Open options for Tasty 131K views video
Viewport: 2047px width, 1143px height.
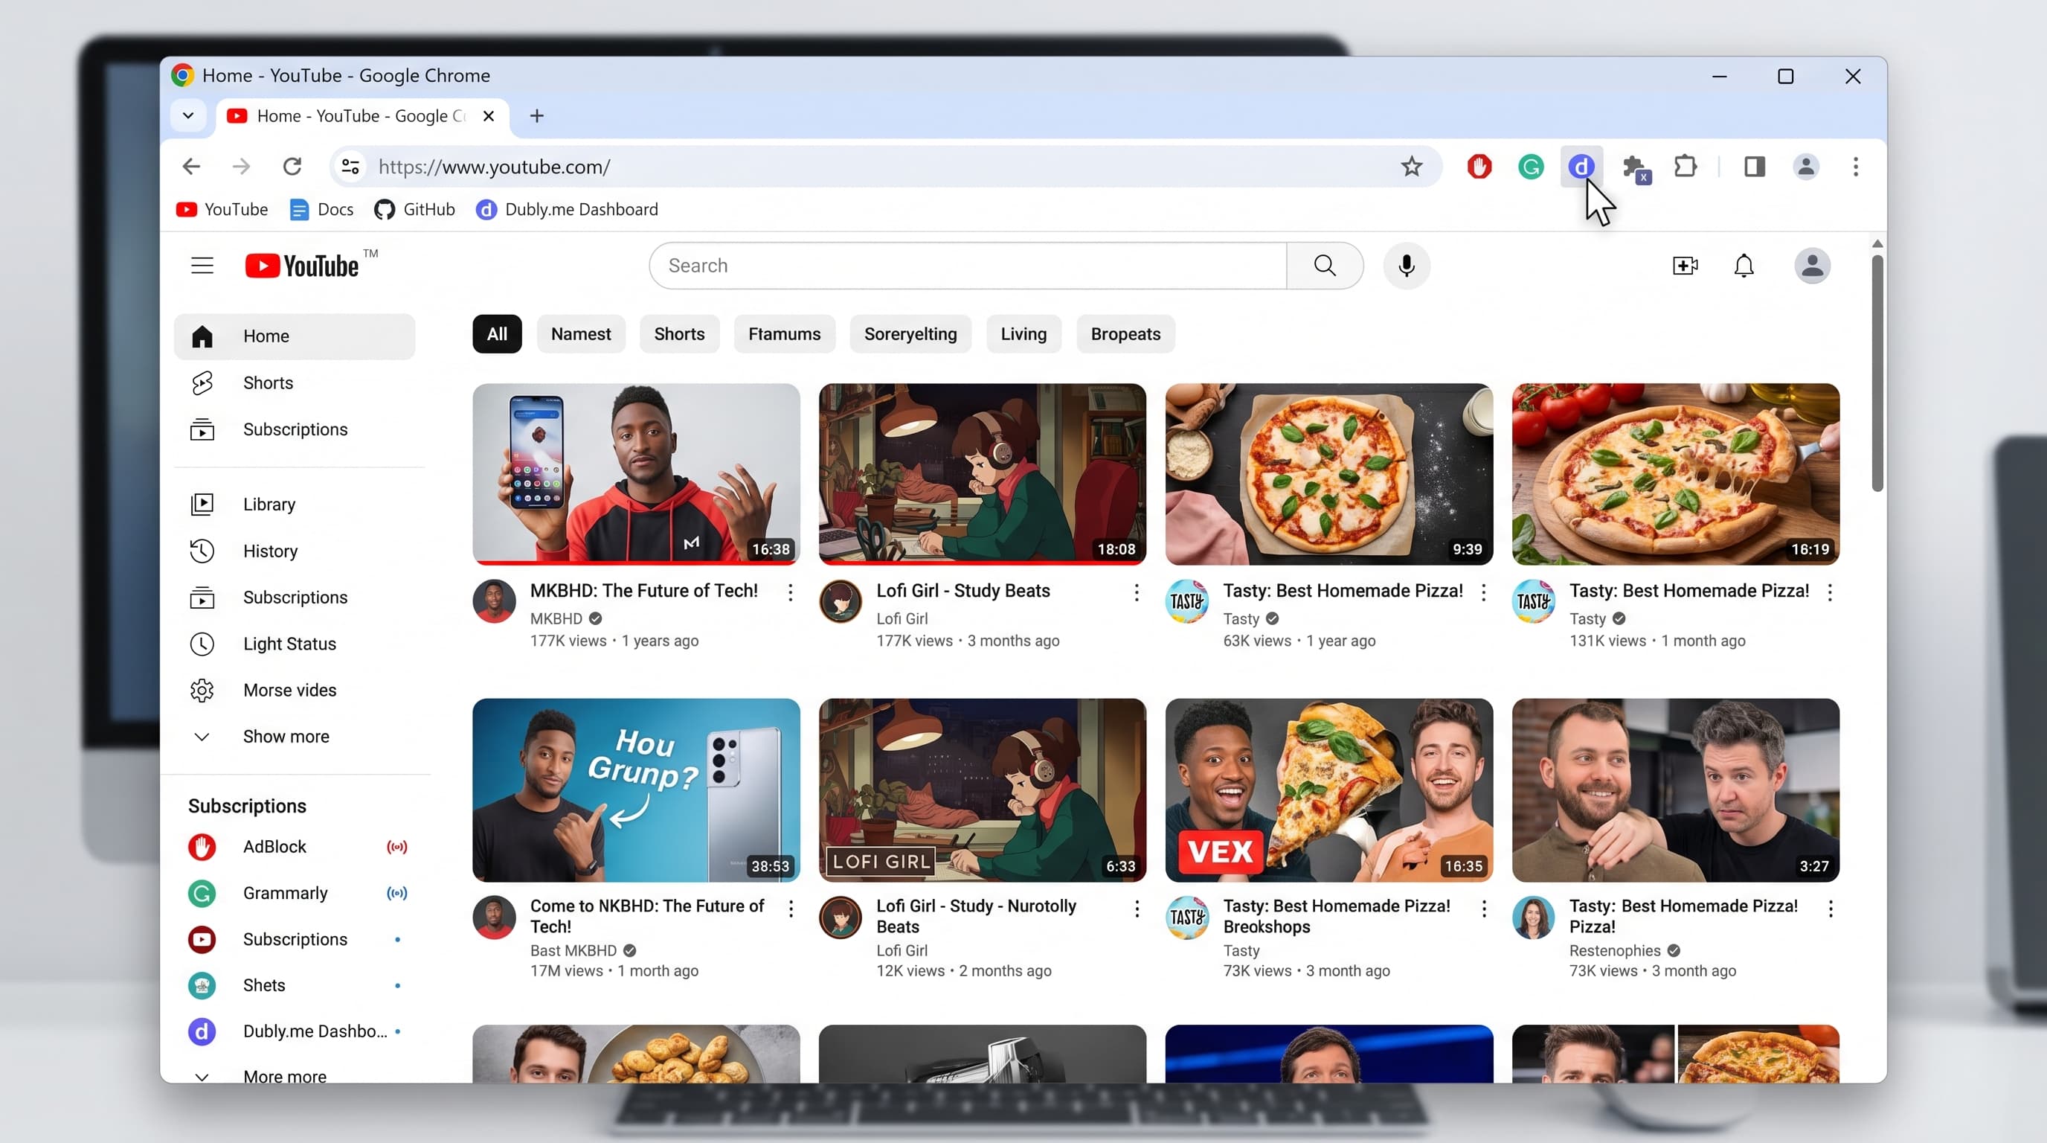[1830, 592]
